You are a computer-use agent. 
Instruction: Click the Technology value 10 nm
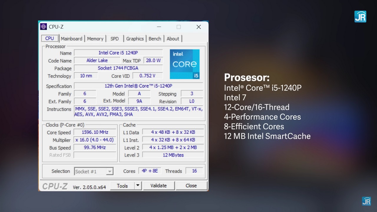[x=86, y=76]
